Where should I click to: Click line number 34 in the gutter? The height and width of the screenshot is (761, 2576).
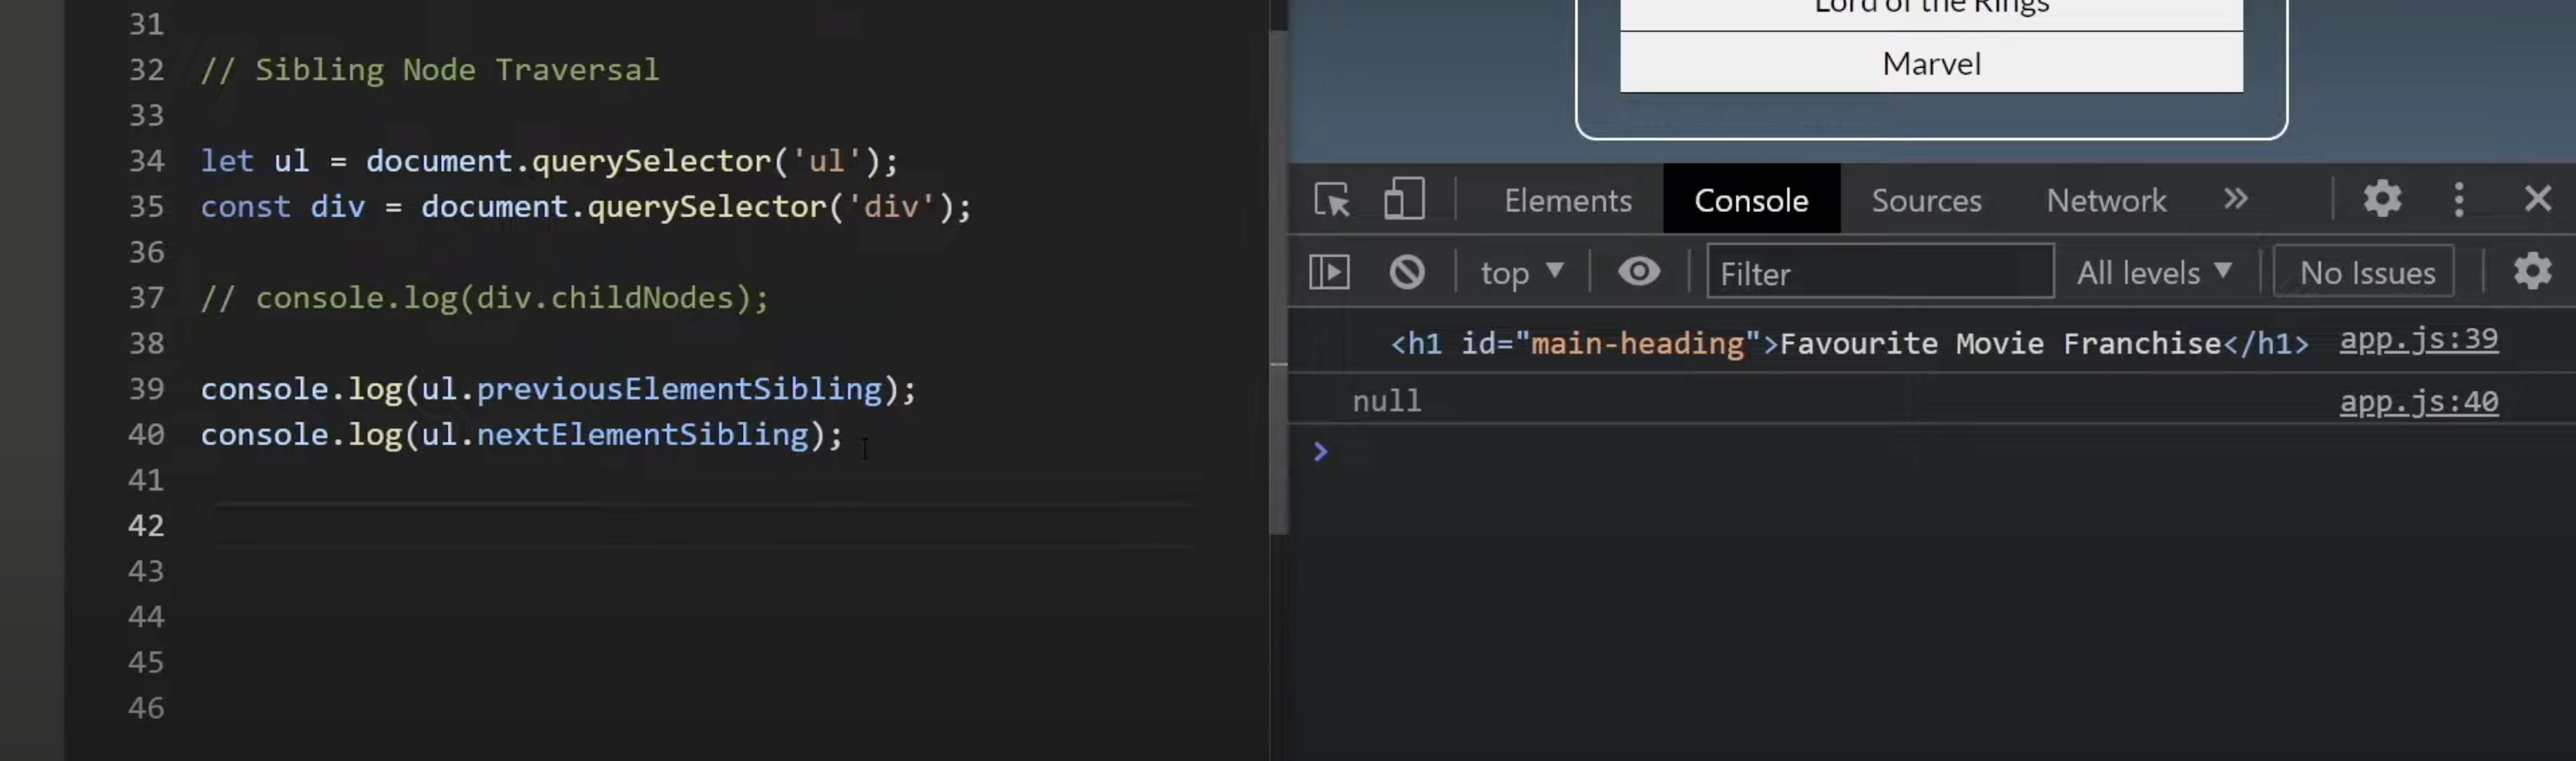pos(146,160)
